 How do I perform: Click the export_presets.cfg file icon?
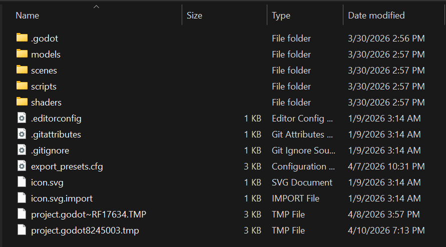click(x=22, y=166)
